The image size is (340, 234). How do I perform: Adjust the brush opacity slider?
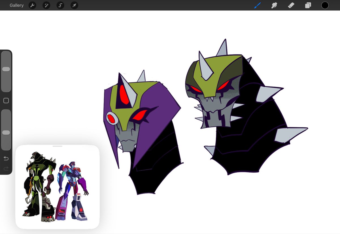(x=6, y=130)
